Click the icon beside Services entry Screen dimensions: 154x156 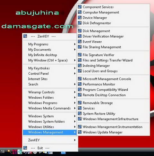point(80,108)
